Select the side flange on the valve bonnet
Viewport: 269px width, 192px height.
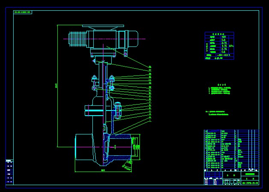[118, 110]
